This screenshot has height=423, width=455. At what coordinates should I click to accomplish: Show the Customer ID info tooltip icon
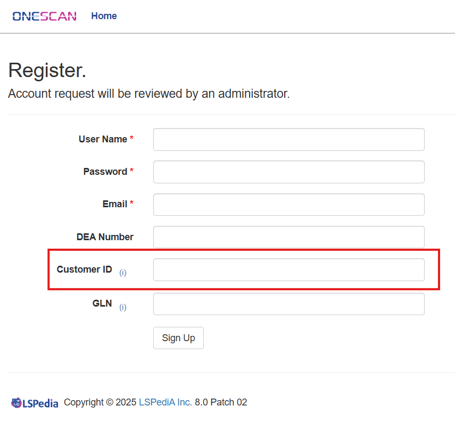pyautogui.click(x=123, y=273)
